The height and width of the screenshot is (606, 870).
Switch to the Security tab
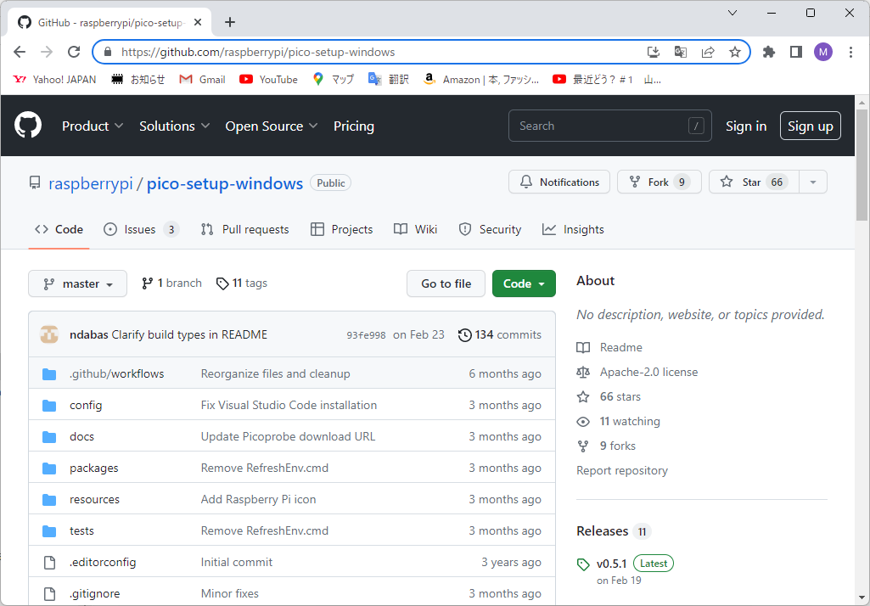pyautogui.click(x=490, y=229)
